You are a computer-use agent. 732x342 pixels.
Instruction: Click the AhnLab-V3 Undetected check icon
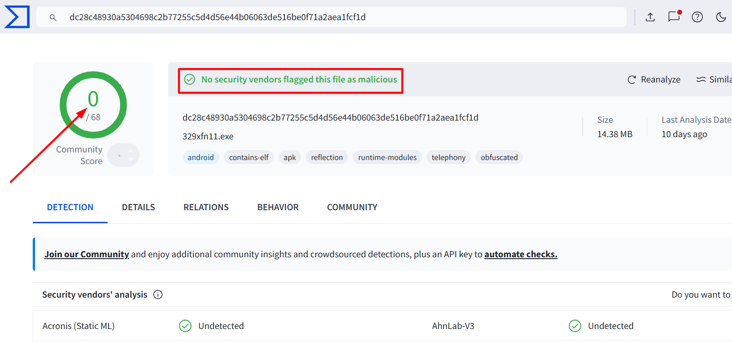point(575,326)
